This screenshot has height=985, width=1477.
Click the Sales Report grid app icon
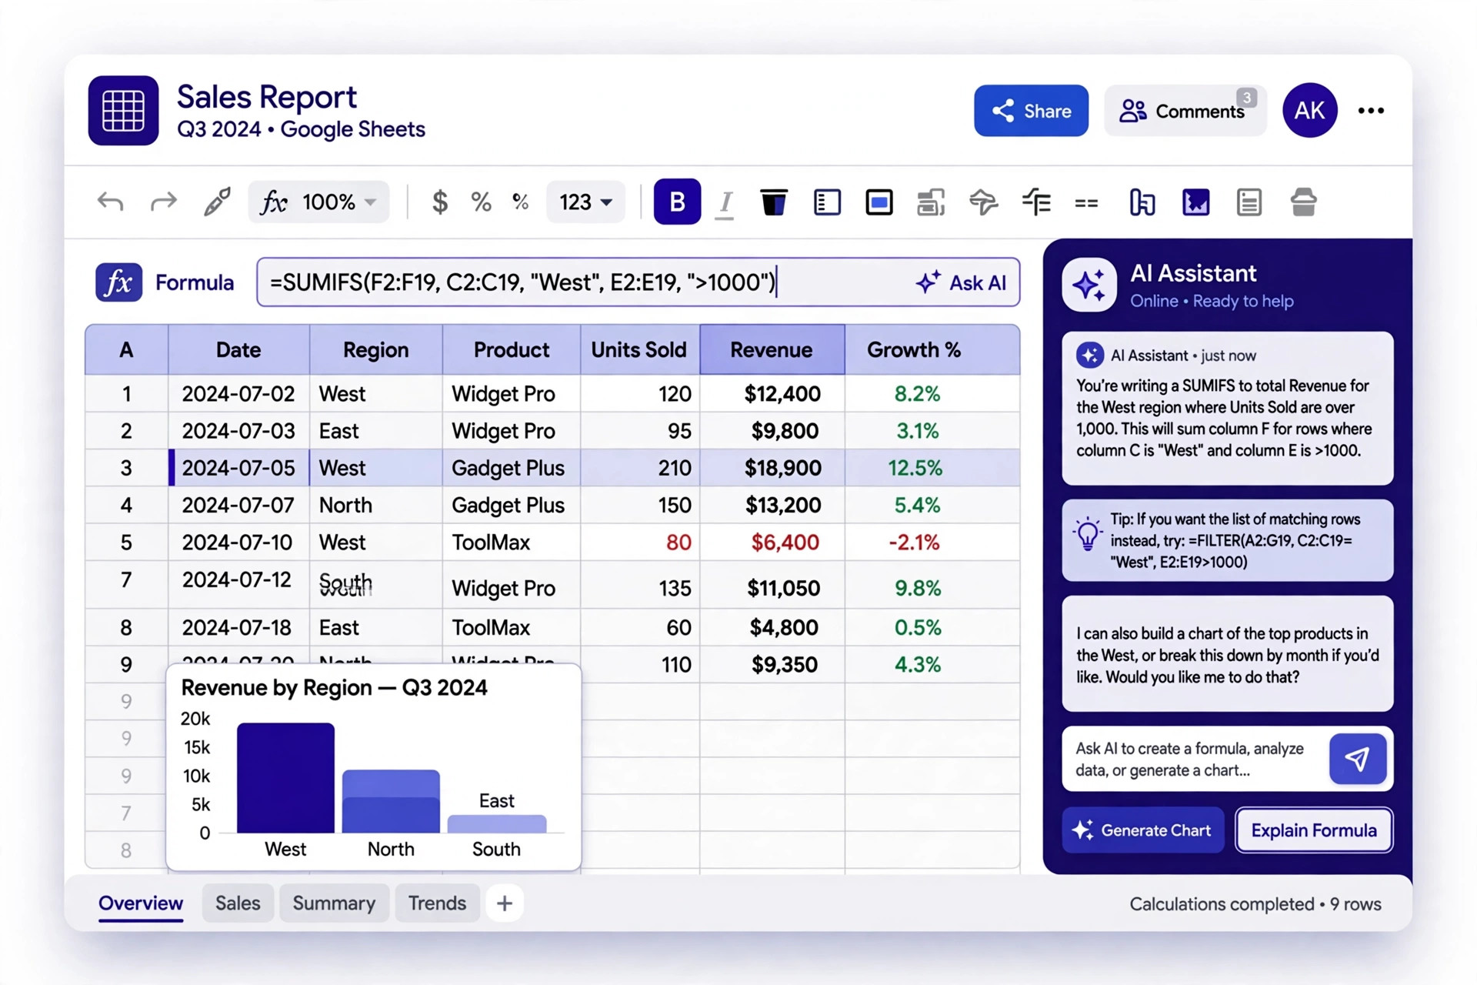123,110
